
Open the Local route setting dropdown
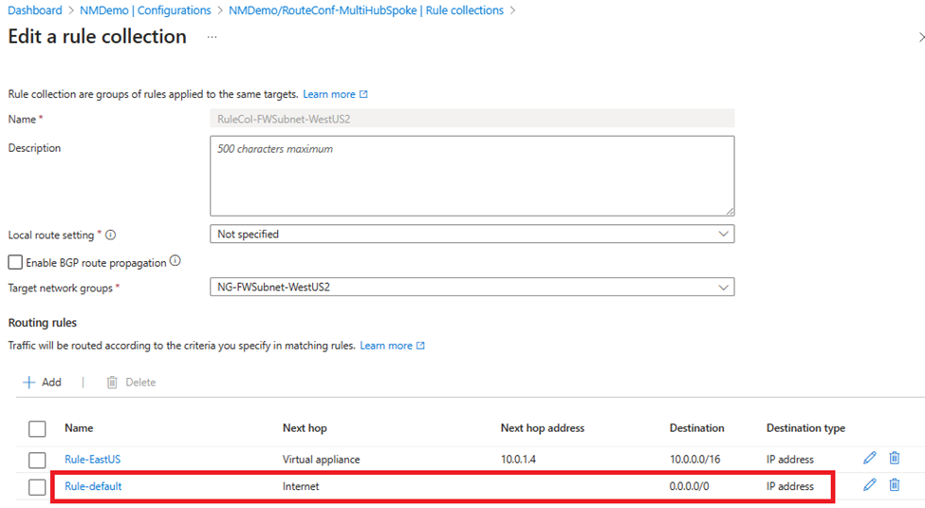click(x=472, y=234)
